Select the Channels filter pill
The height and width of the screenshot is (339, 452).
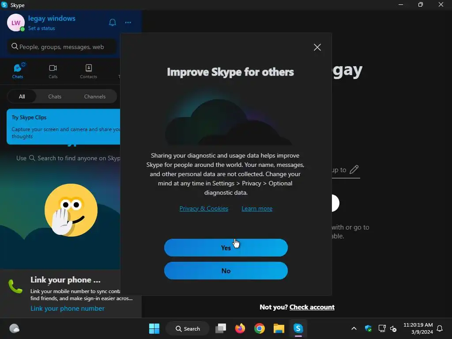[x=95, y=97]
